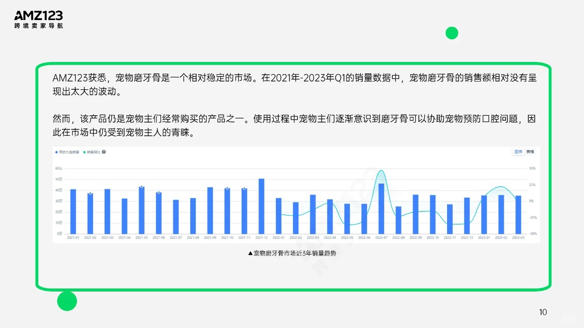584x328 pixels.
Task: Click the page number 10
Action: tap(543, 312)
